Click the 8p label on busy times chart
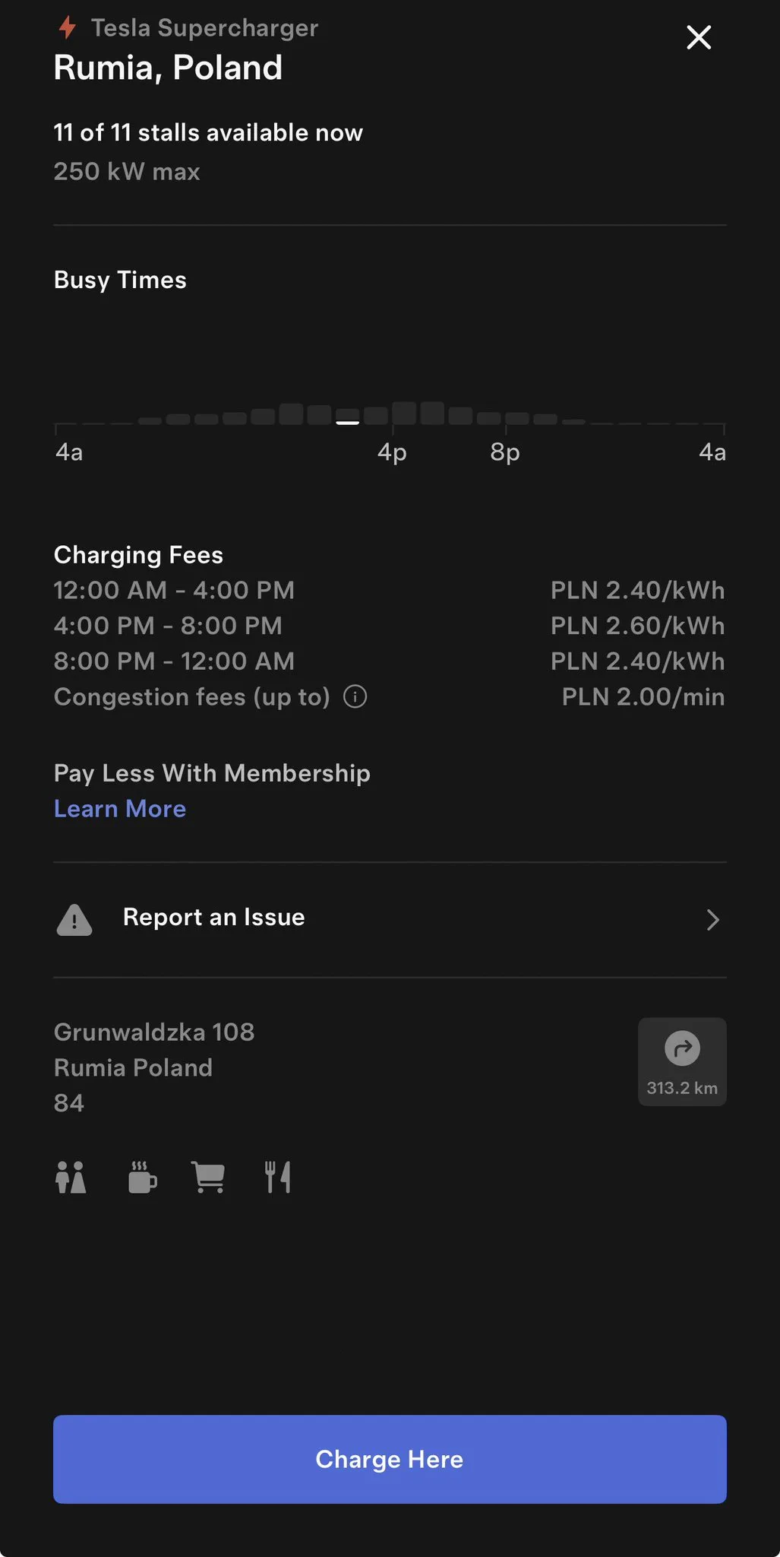Screen dimensions: 780x1557 [505, 452]
